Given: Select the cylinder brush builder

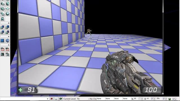Looking at the screenshot, I should 8,4.
